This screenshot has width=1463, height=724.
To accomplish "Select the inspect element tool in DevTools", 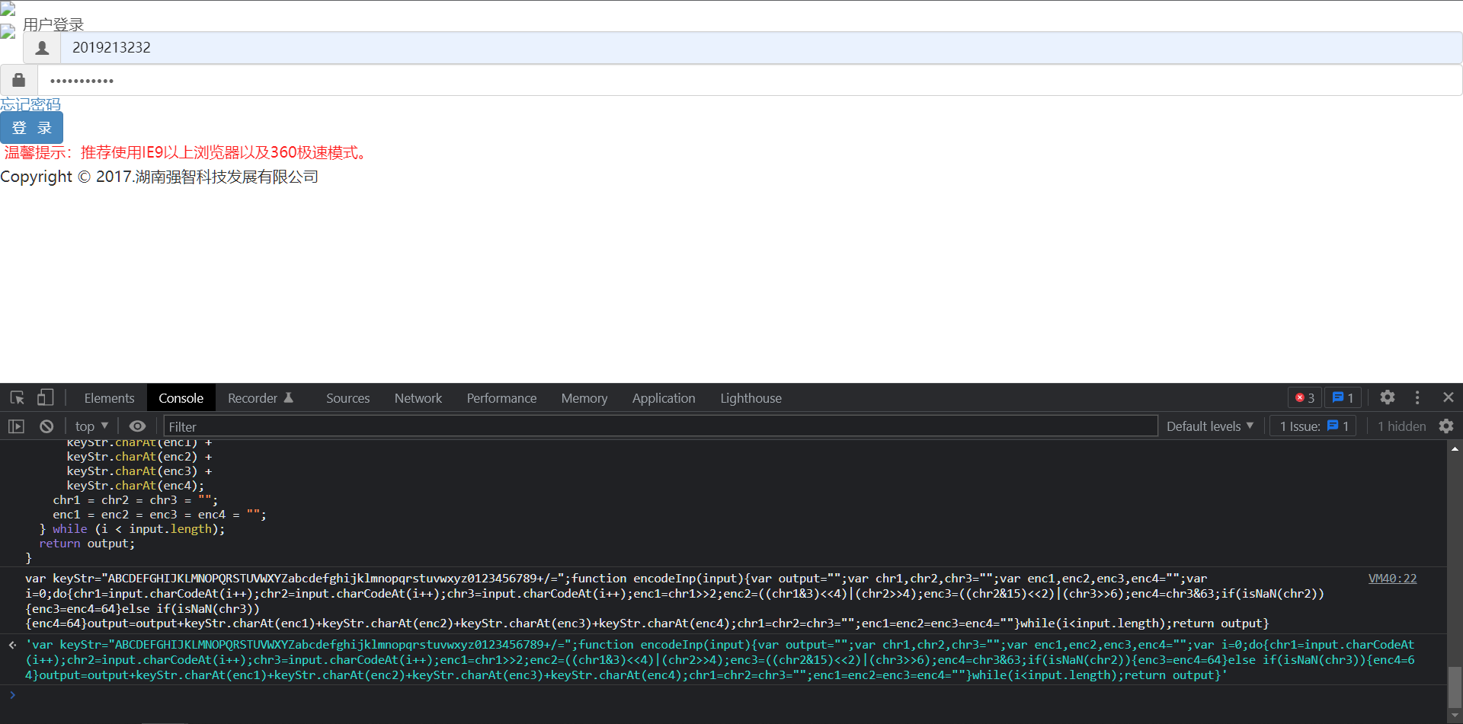I will [15, 397].
